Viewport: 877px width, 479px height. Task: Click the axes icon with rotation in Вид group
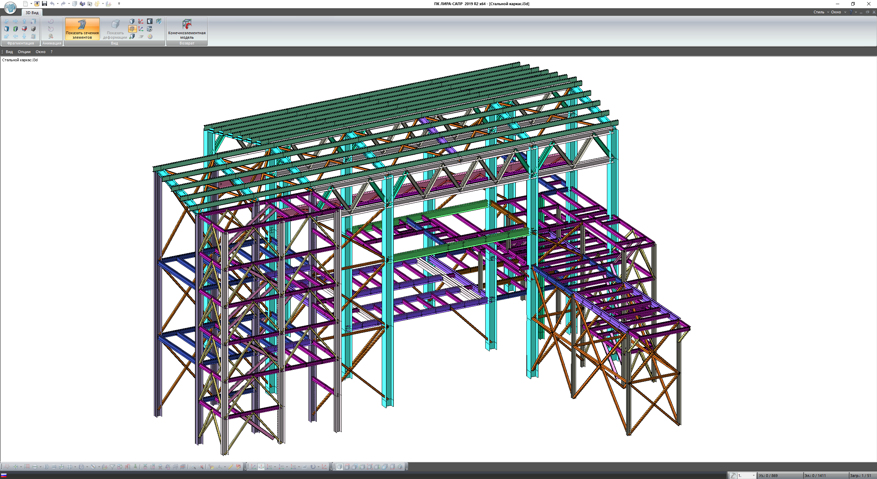[x=141, y=21]
